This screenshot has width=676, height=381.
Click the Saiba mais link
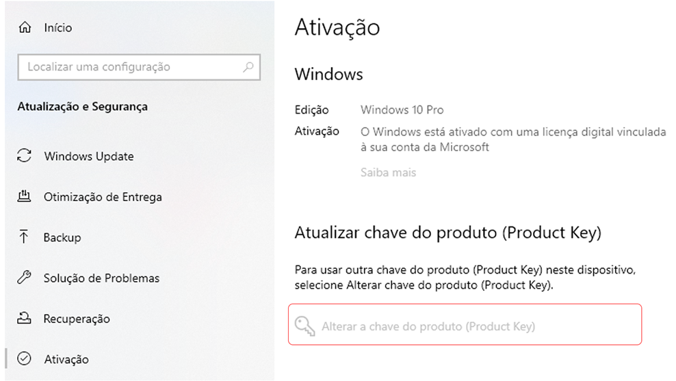[x=388, y=172]
